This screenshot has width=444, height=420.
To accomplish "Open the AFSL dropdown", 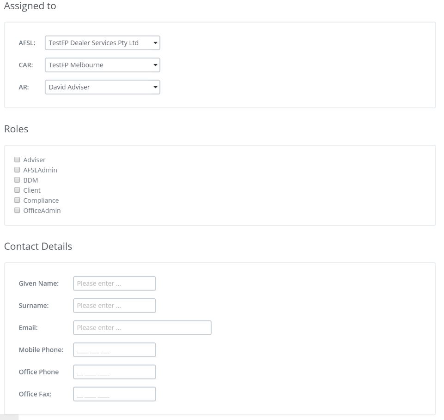I will click(103, 43).
